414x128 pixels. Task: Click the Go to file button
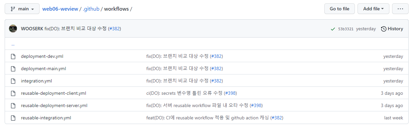pos(340,9)
